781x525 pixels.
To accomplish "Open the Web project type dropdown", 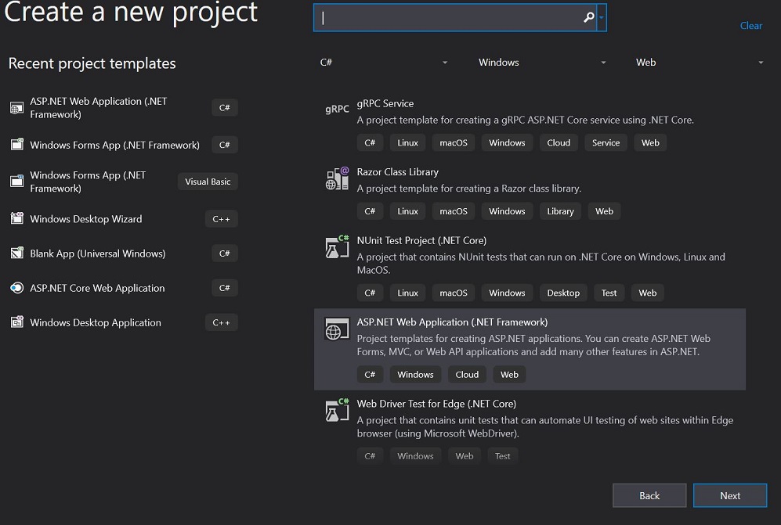I will click(x=700, y=63).
